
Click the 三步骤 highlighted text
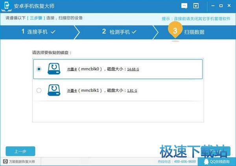coord(36,18)
